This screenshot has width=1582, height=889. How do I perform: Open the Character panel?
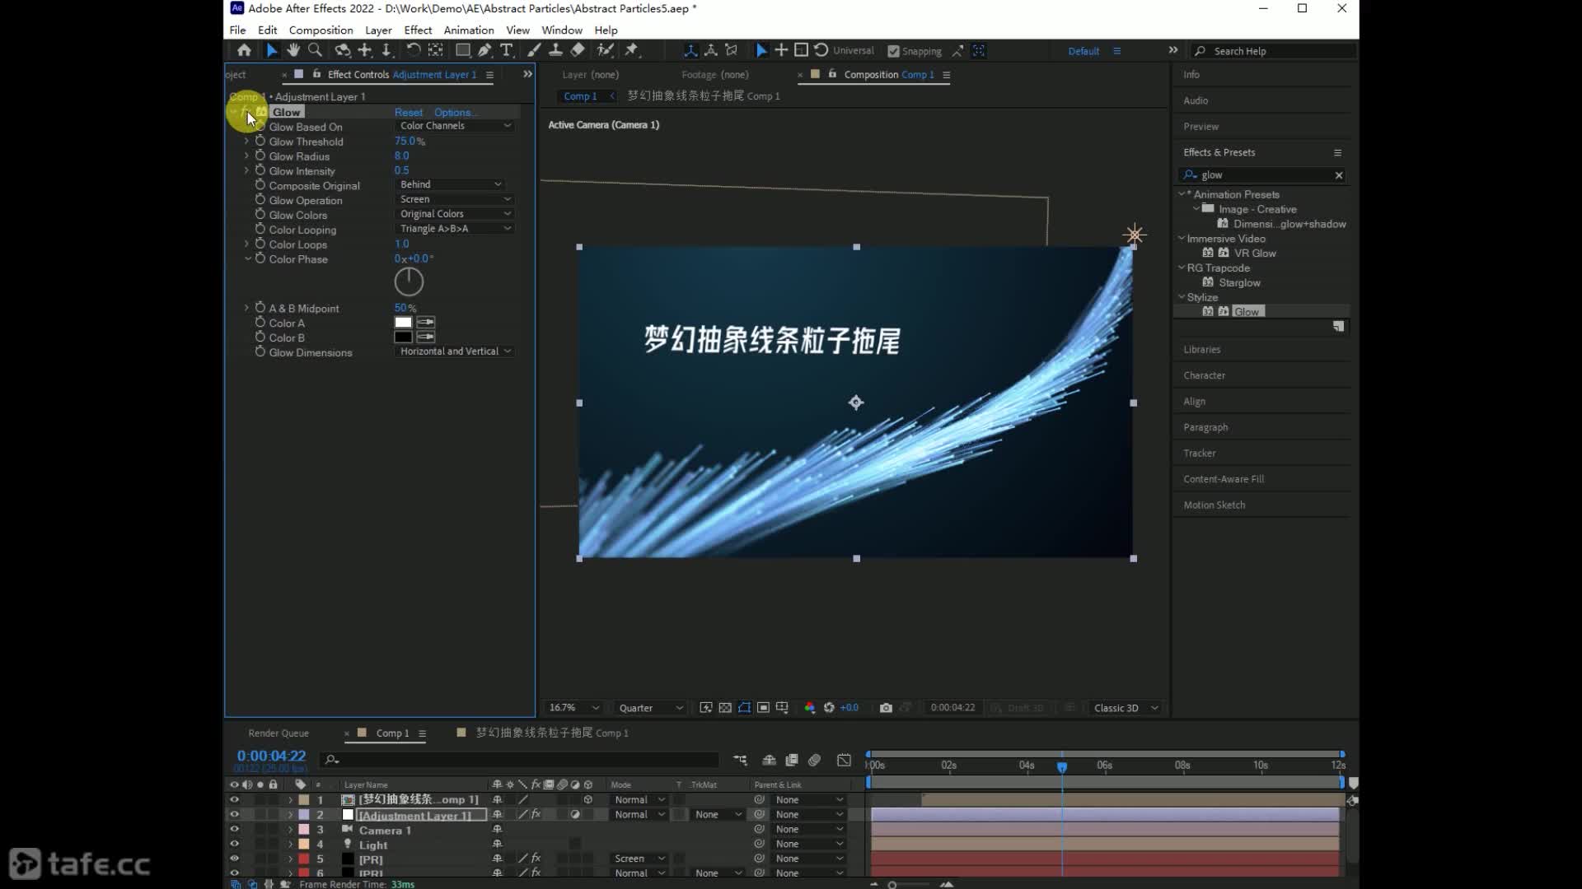1204,375
